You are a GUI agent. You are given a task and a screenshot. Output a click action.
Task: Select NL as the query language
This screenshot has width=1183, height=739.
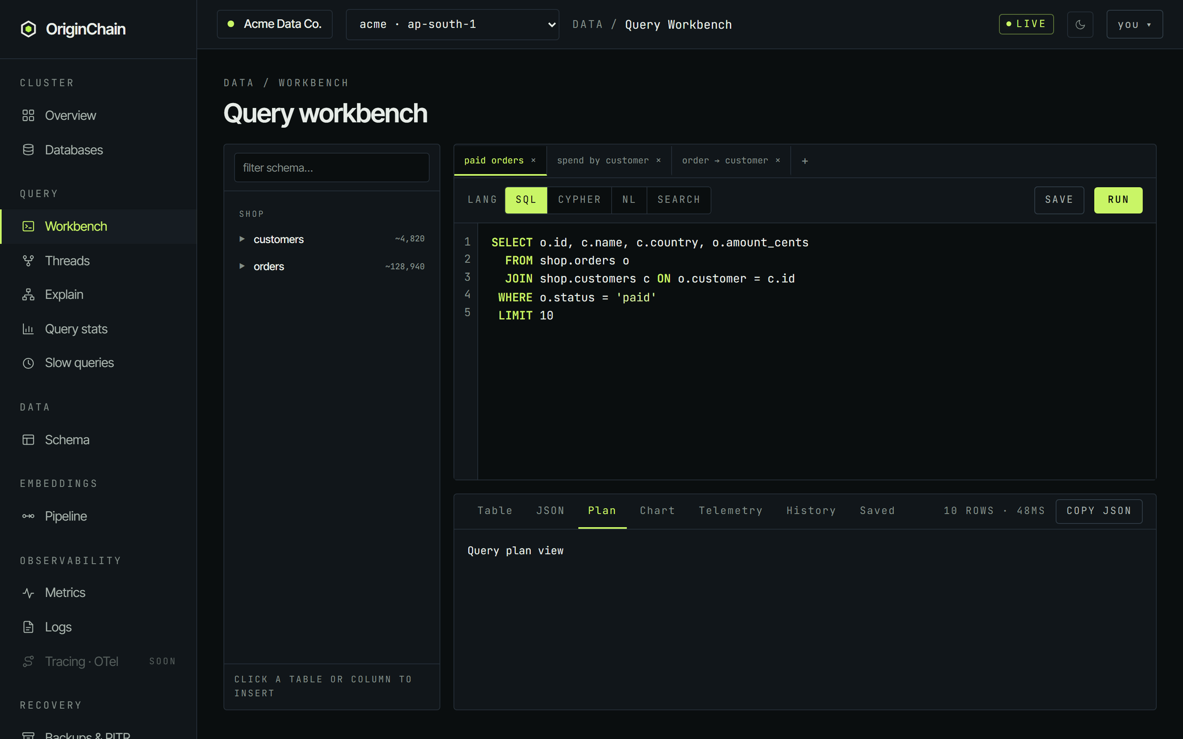(x=629, y=200)
